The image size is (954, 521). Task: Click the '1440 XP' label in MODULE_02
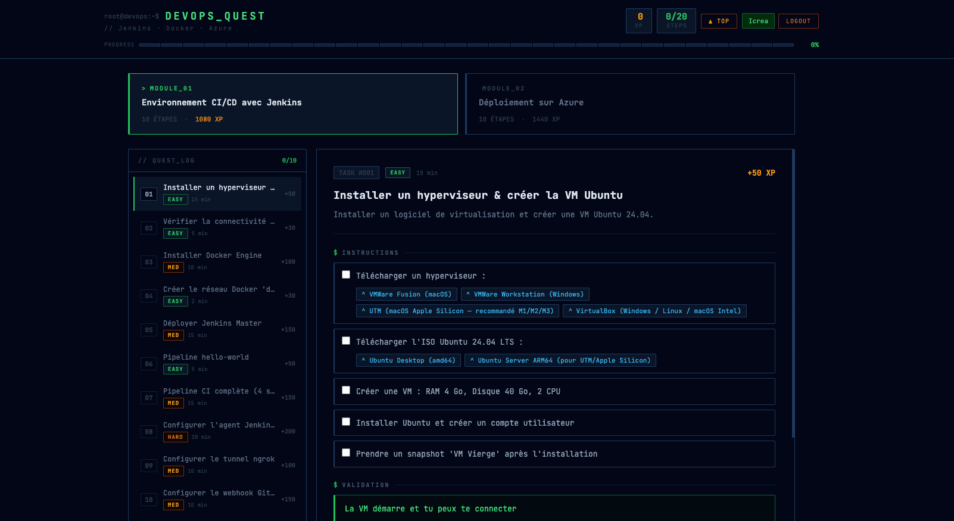[546, 119]
